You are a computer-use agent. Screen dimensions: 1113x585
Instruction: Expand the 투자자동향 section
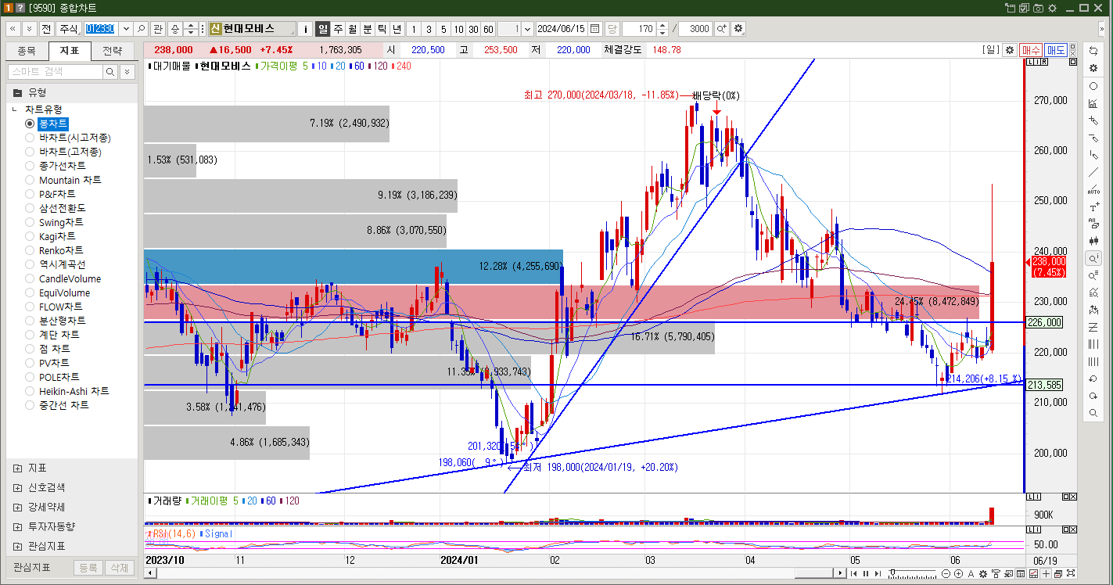[x=17, y=527]
